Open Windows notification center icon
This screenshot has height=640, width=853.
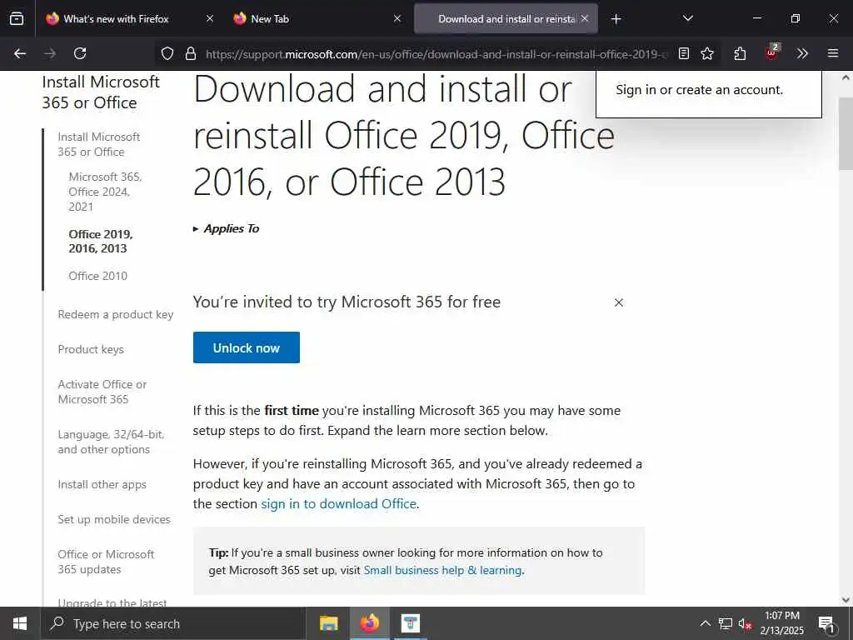coord(826,623)
